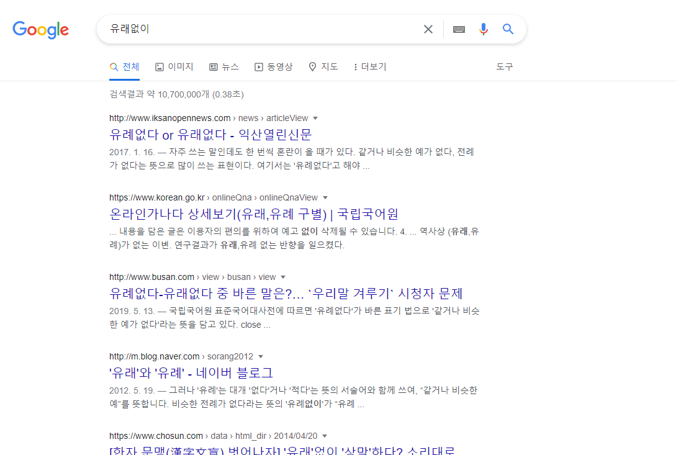
Task: Click the Google logo
Action: [40, 30]
